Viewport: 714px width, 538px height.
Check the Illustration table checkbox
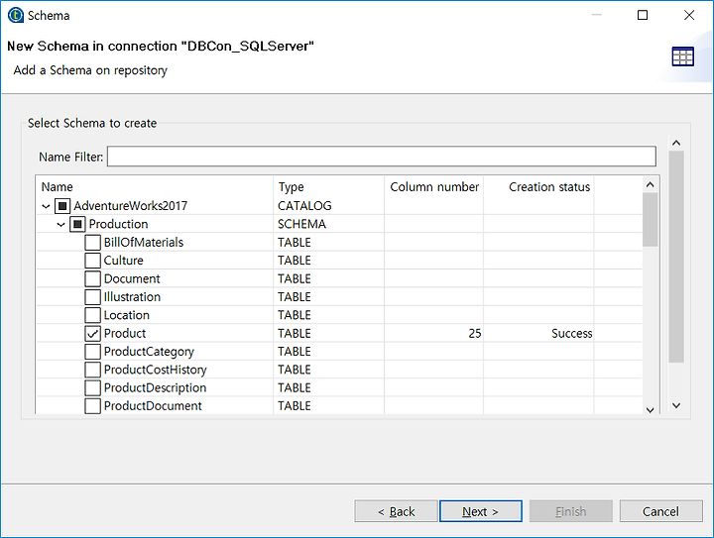pos(92,297)
